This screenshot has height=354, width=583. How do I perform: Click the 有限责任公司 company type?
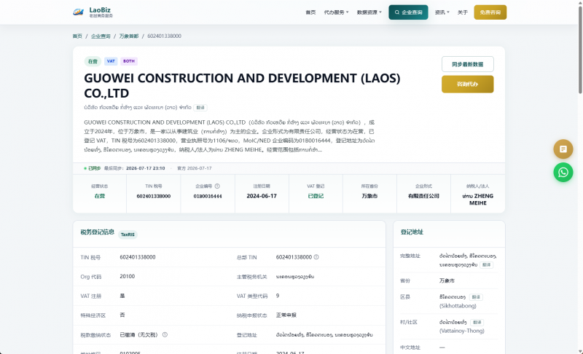click(423, 196)
